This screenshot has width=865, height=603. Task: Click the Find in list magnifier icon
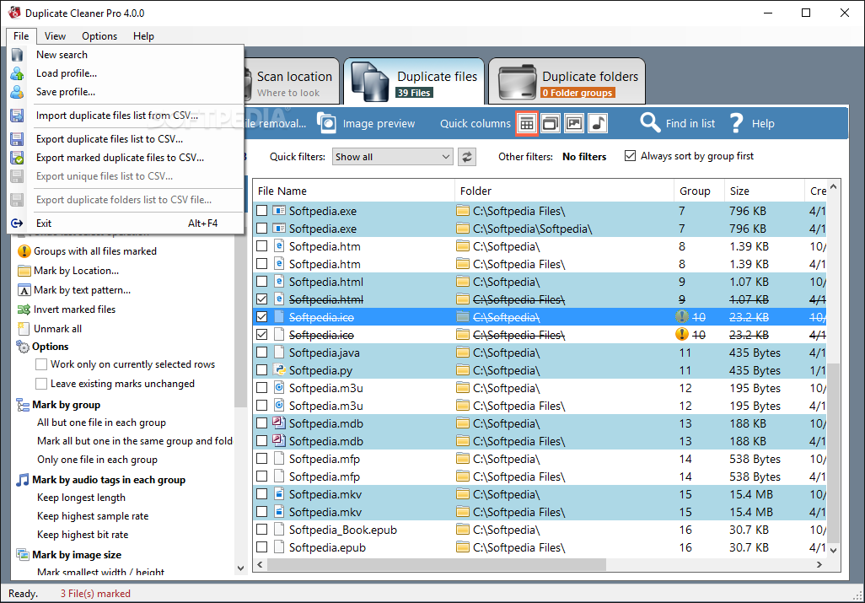pyautogui.click(x=650, y=122)
